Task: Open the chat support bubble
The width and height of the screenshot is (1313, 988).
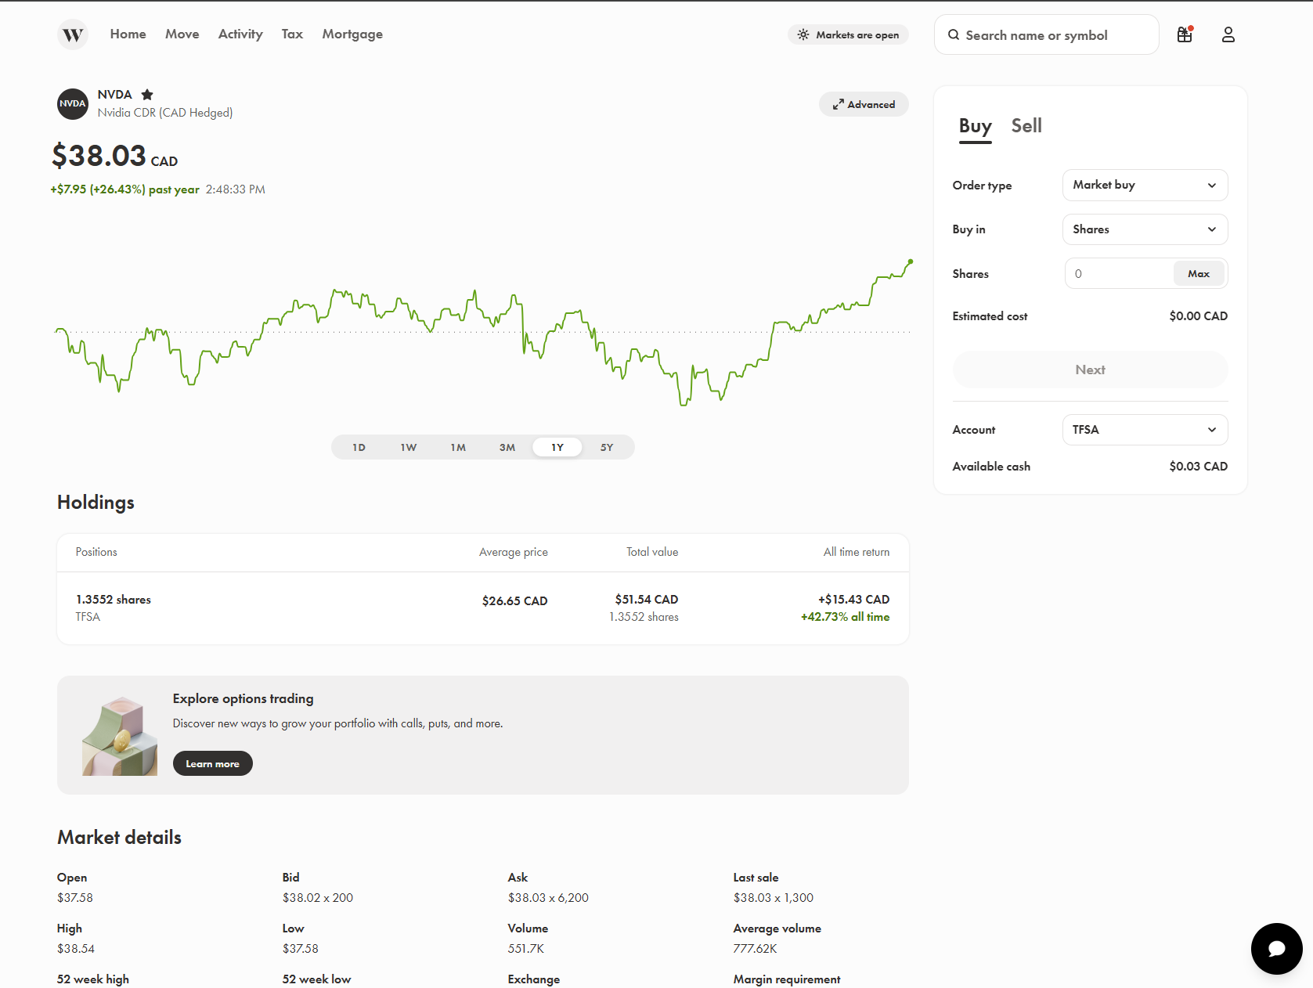Action: pyautogui.click(x=1276, y=948)
